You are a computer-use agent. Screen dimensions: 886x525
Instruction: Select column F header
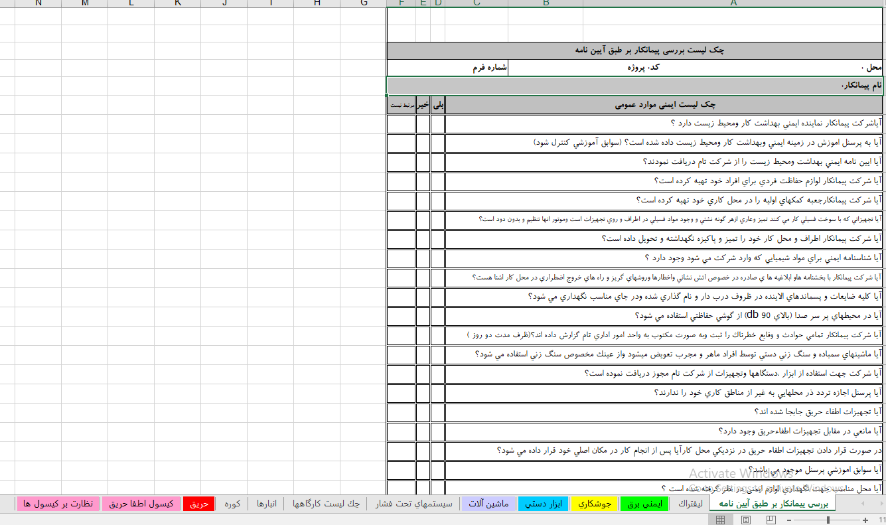(402, 3)
